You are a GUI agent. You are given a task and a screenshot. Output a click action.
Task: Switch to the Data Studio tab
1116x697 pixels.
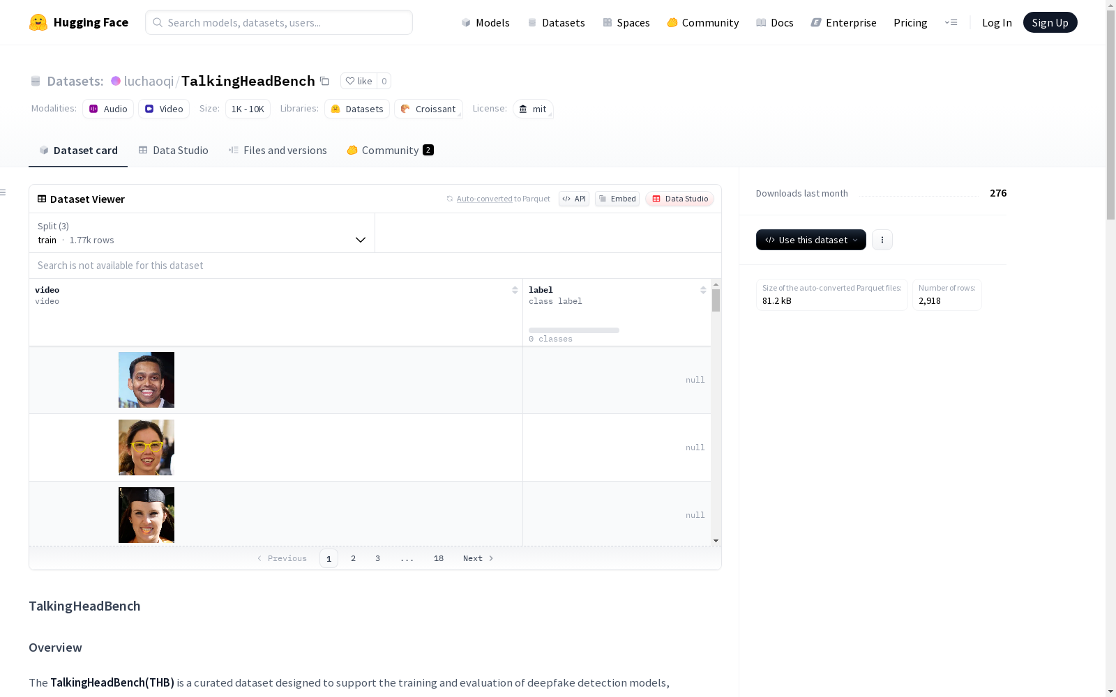(173, 150)
